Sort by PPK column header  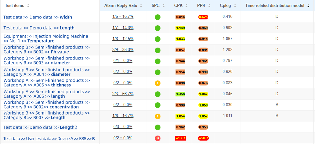(x=209, y=6)
